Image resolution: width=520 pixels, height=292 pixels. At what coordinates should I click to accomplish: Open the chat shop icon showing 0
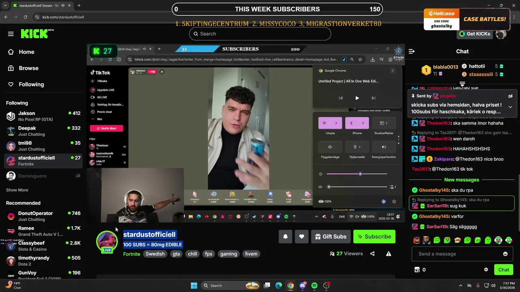click(420, 270)
